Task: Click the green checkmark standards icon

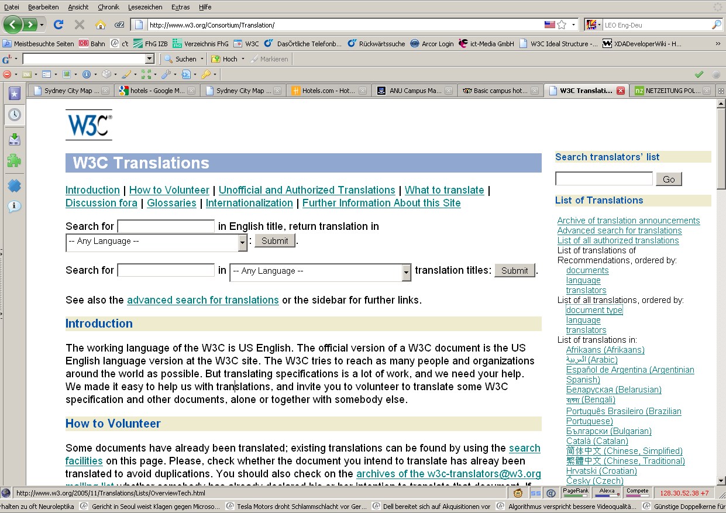Action: pyautogui.click(x=699, y=74)
